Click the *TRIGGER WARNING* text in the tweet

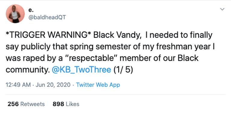pyautogui.click(x=48, y=35)
